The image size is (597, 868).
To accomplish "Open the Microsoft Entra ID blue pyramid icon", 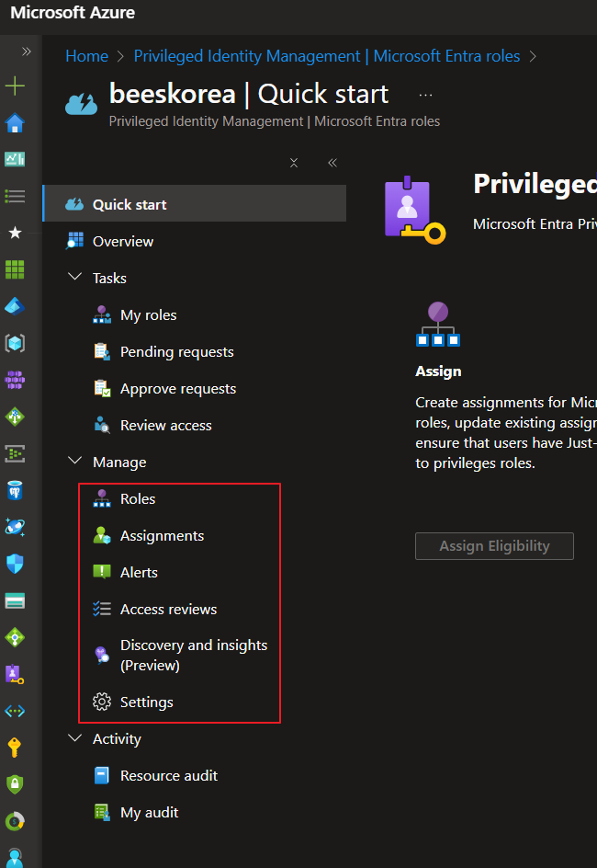I will point(15,306).
